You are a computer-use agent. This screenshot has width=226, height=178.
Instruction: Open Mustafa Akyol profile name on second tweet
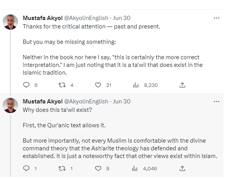tap(43, 101)
